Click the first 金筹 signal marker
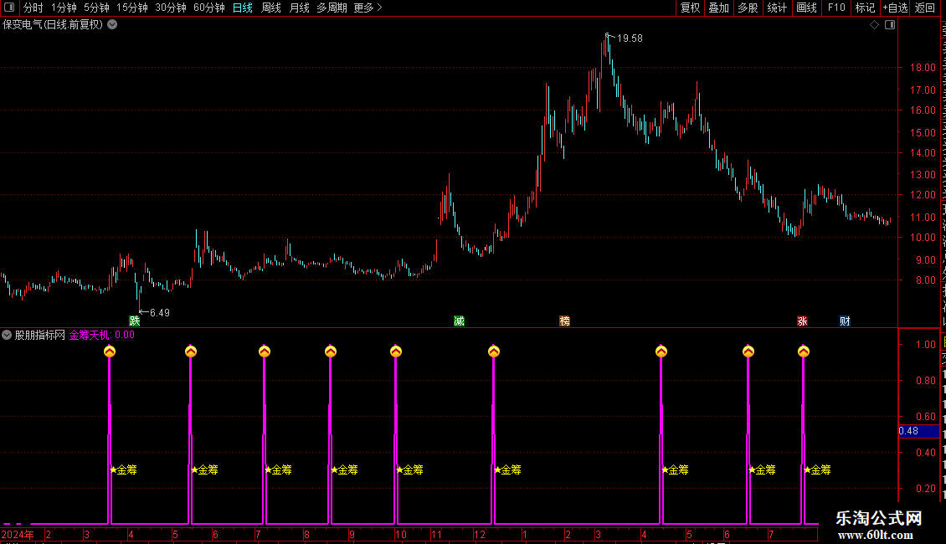The height and width of the screenshot is (544, 946). [124, 470]
